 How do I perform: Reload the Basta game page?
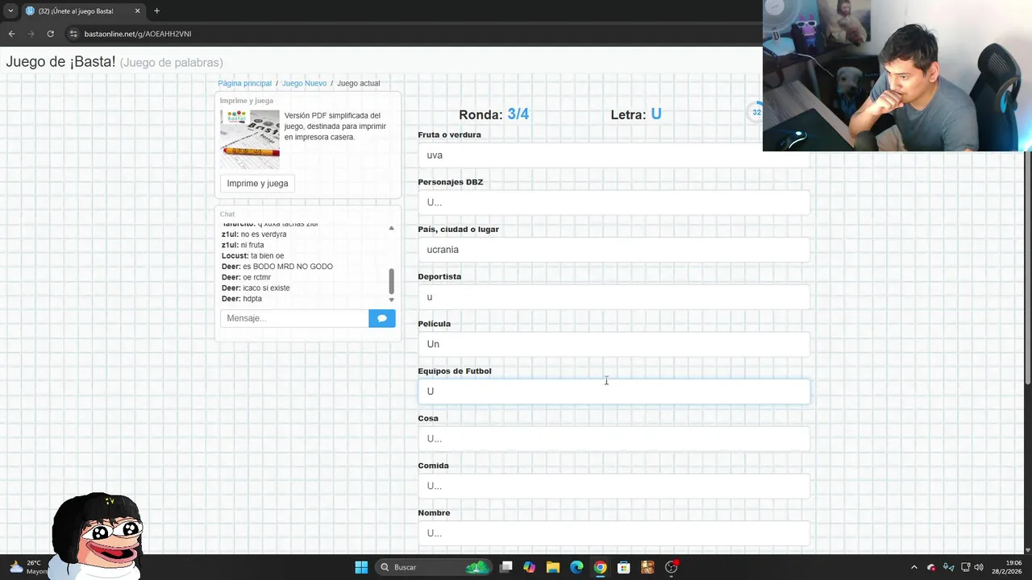[x=50, y=34]
